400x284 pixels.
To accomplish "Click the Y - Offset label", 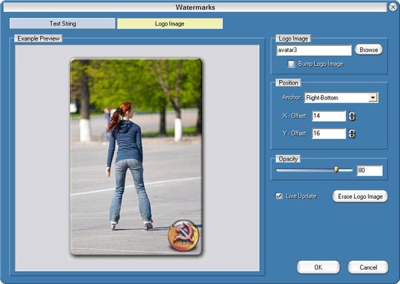I will [x=295, y=133].
